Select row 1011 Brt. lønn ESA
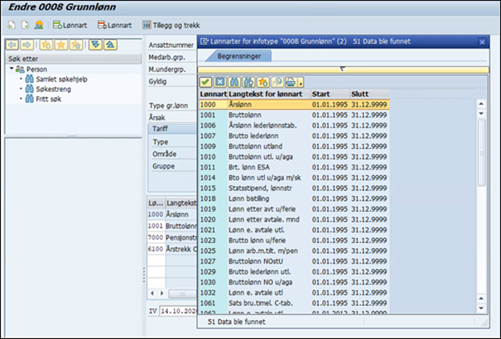 click(x=294, y=167)
